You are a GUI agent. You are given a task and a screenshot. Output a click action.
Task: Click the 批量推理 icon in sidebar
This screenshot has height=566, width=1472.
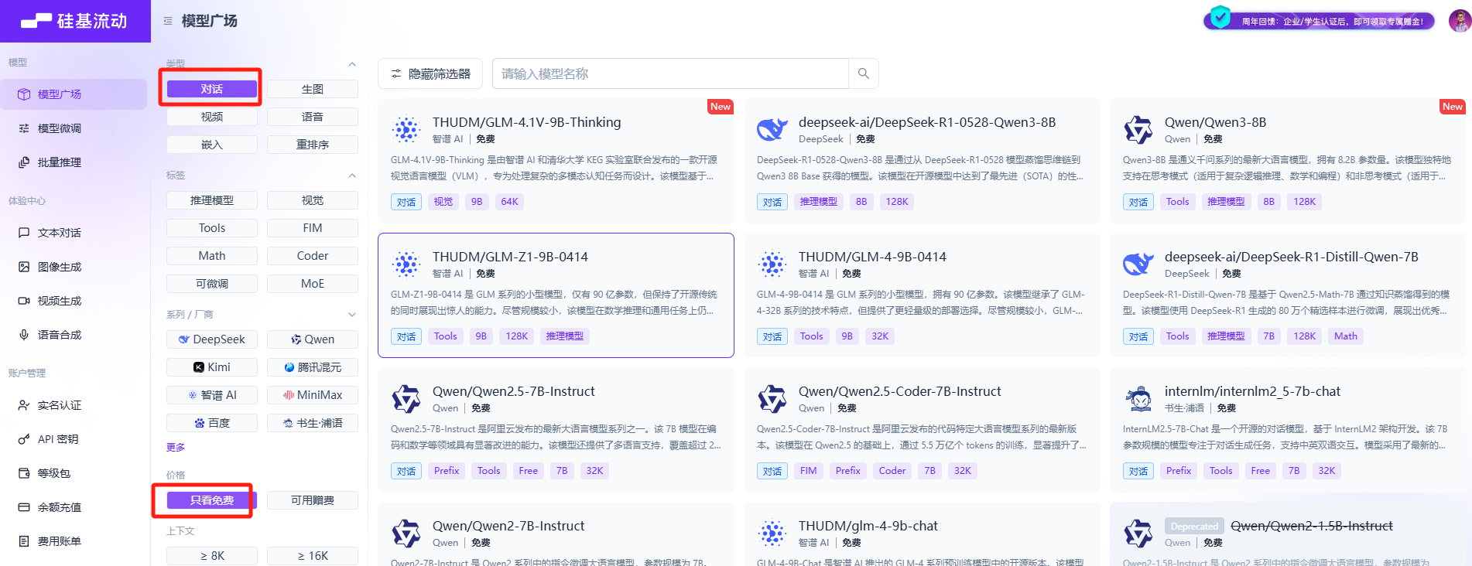(x=24, y=162)
